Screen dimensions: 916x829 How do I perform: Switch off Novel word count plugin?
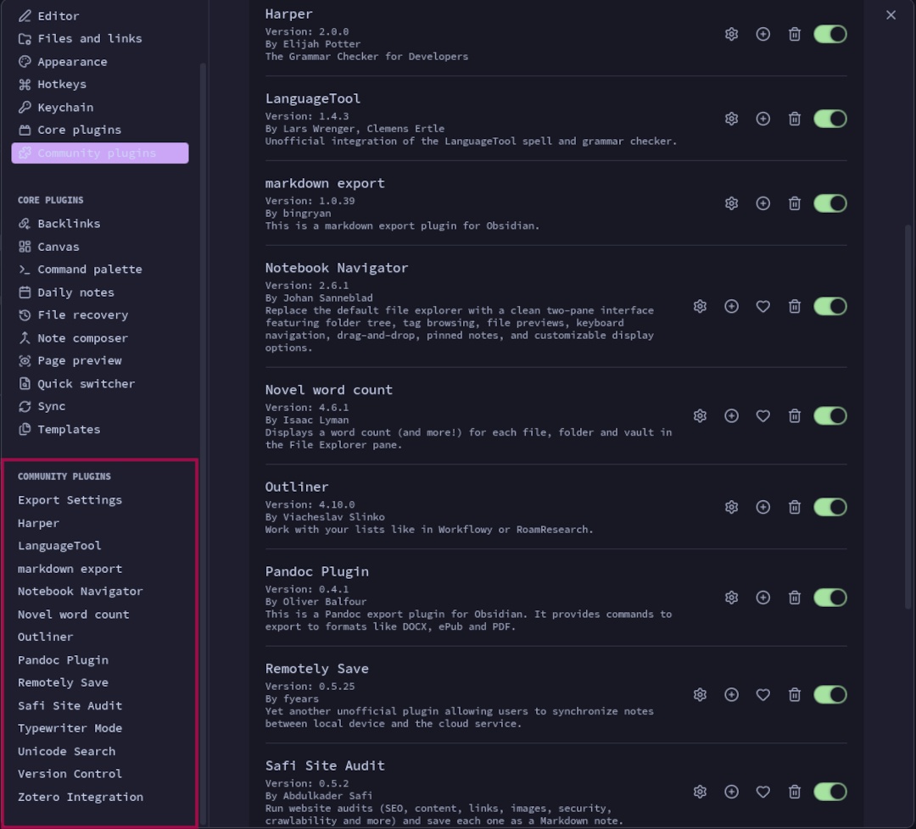pos(830,416)
